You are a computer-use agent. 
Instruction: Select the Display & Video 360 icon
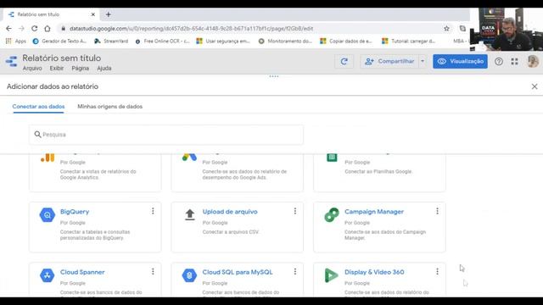(x=331, y=275)
